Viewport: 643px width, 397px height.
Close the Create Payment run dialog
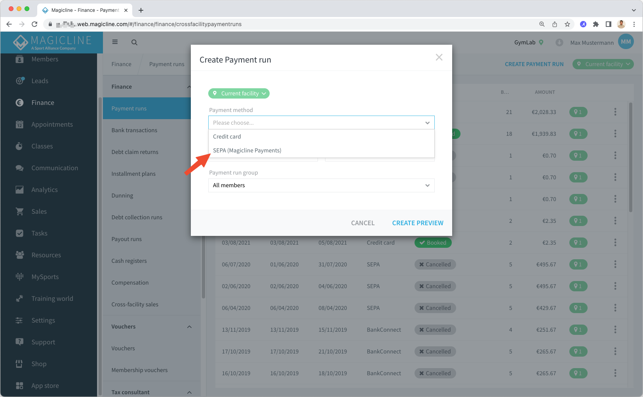click(x=439, y=57)
